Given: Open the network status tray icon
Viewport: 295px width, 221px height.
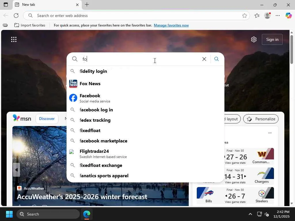Looking at the screenshot, I should point(260,214).
